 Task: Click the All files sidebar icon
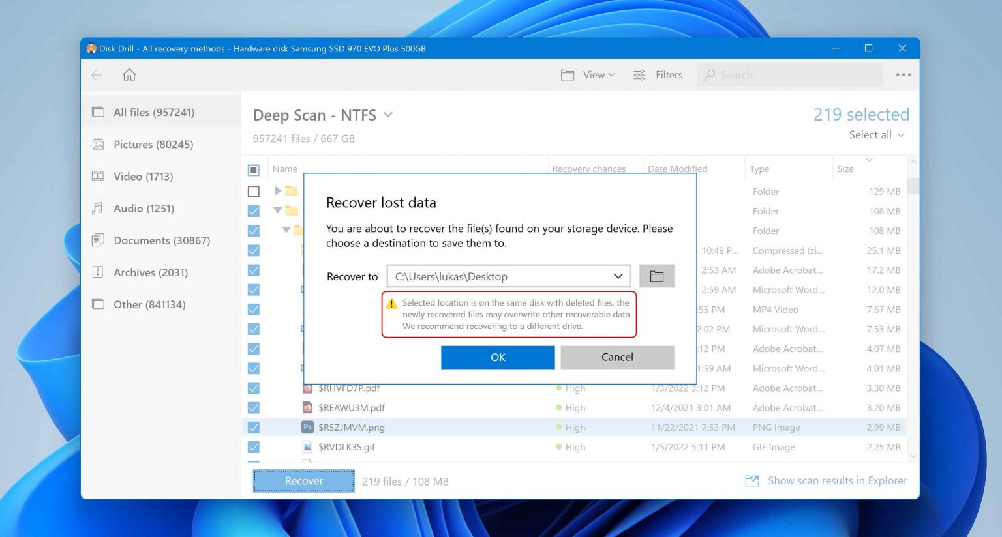pos(98,112)
